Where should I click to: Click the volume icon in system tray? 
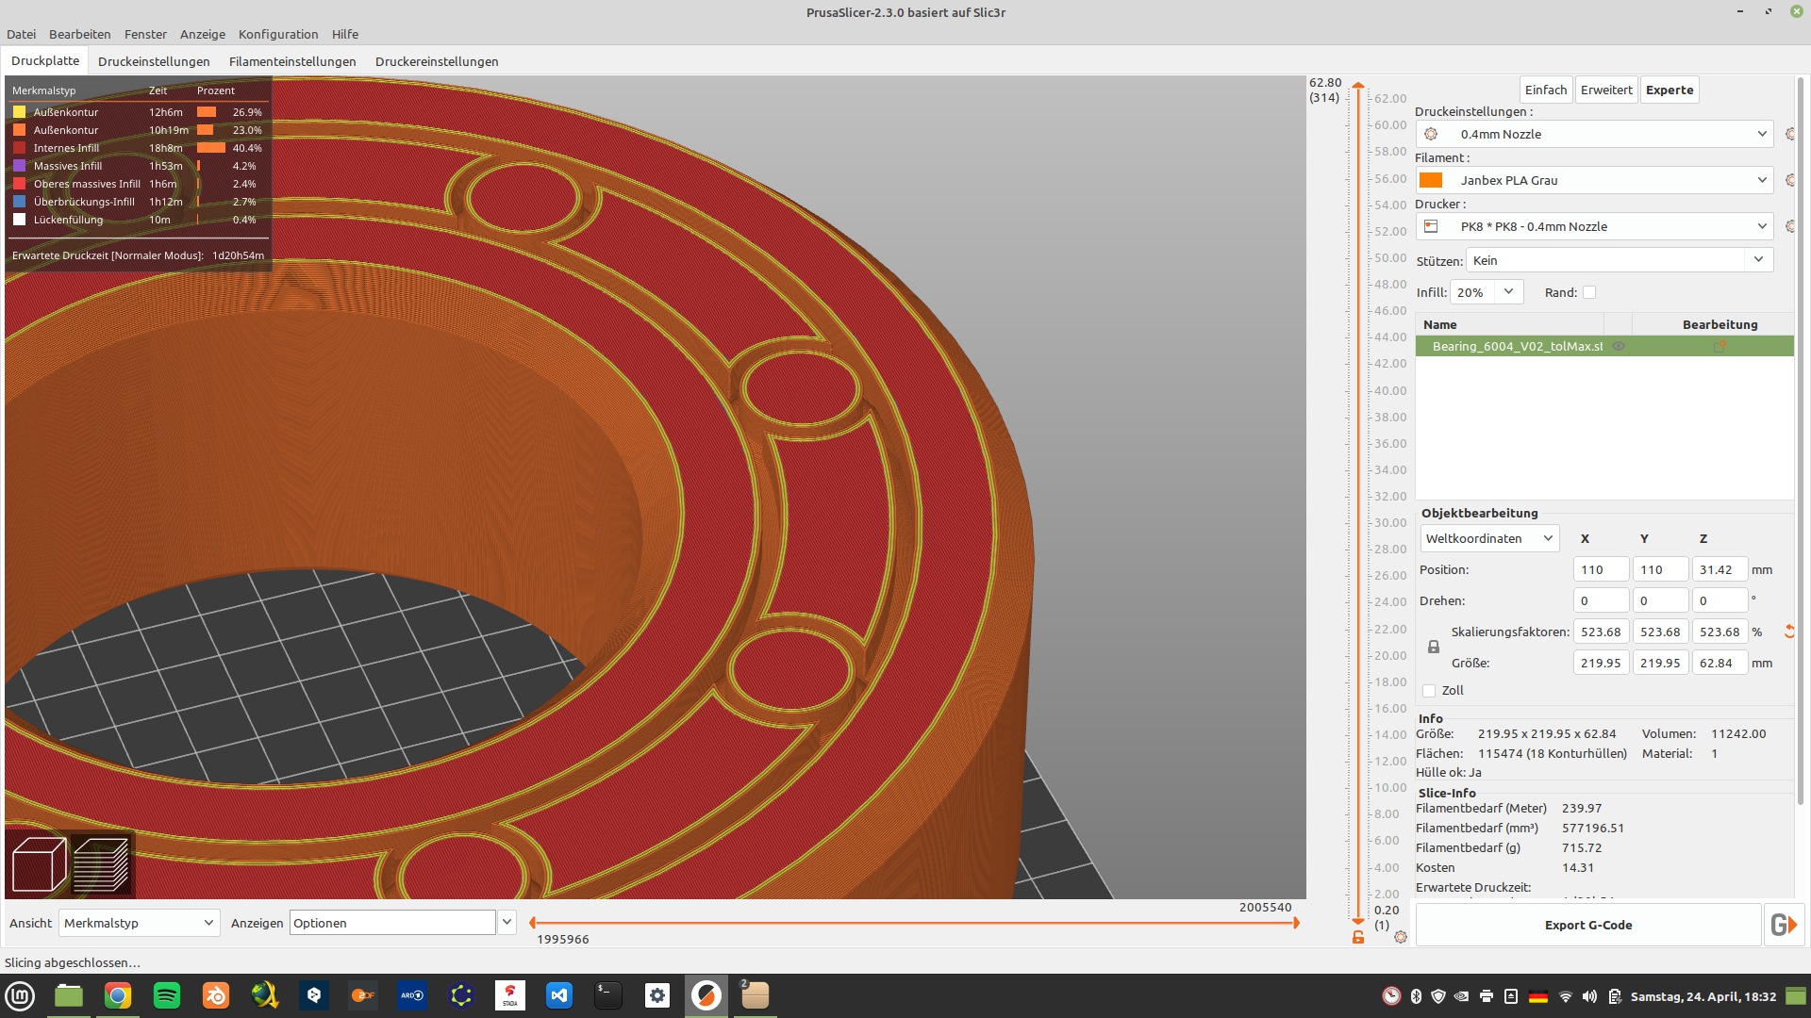pyautogui.click(x=1589, y=996)
